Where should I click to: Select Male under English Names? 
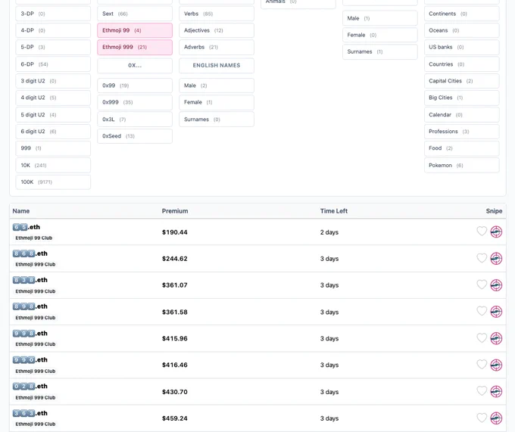coord(217,85)
